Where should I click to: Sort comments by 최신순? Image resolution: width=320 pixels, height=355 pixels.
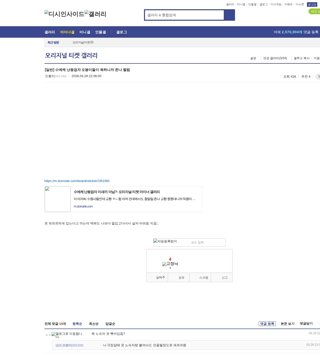coord(94,324)
